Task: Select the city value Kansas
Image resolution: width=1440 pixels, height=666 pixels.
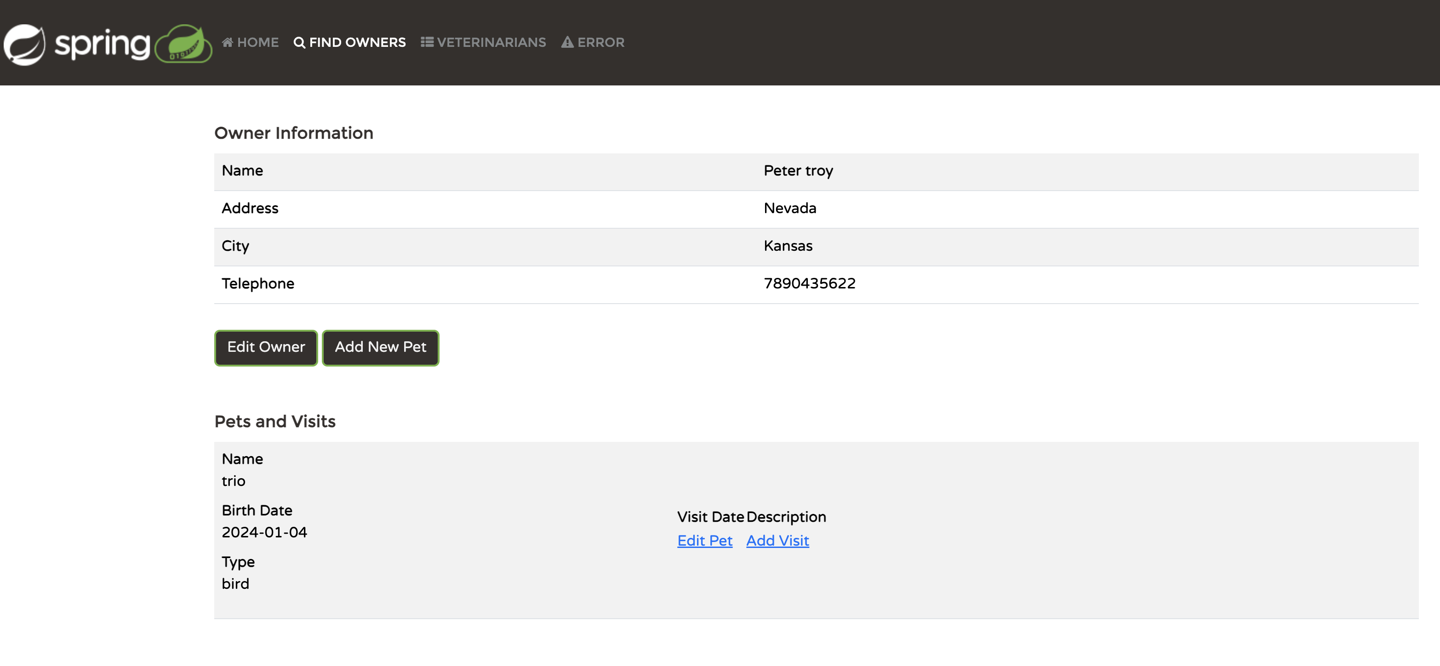Action: (x=788, y=246)
